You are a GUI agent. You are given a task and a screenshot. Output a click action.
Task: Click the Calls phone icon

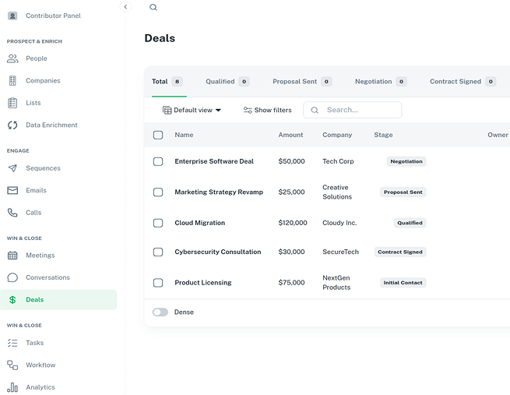(12, 213)
